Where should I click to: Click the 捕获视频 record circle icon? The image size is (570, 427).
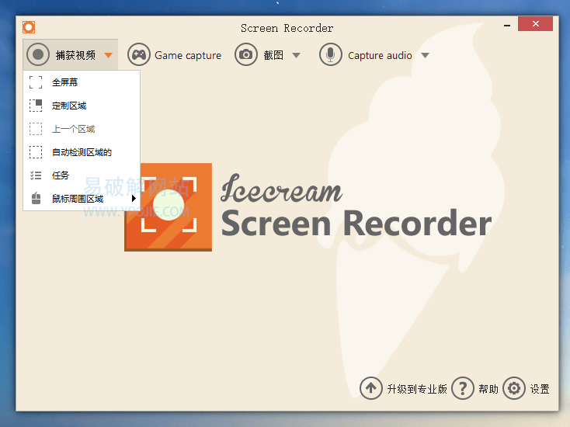pos(38,54)
